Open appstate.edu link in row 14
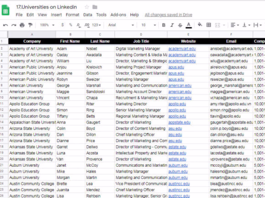 coord(179,122)
